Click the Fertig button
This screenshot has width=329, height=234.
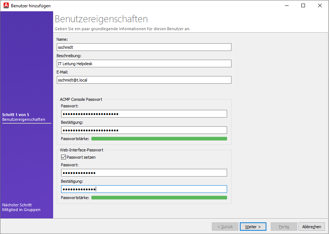284,227
